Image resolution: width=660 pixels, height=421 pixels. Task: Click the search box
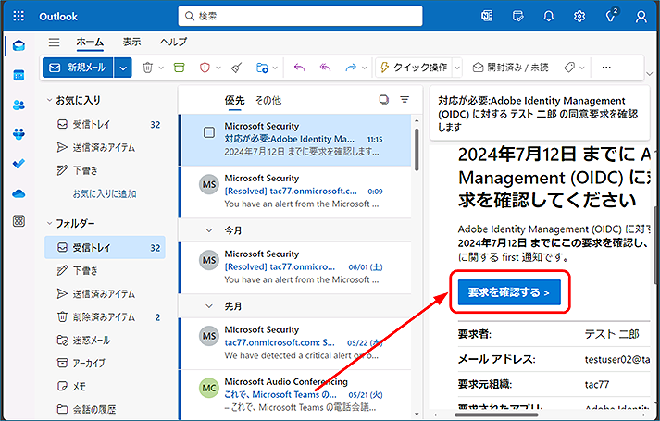(x=300, y=16)
